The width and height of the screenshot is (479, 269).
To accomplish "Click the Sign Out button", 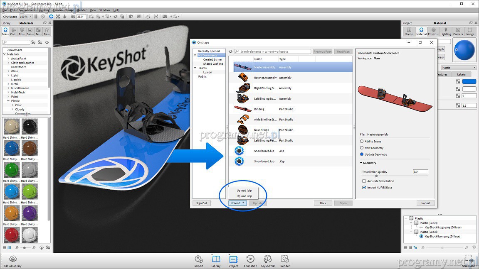I will 202,203.
